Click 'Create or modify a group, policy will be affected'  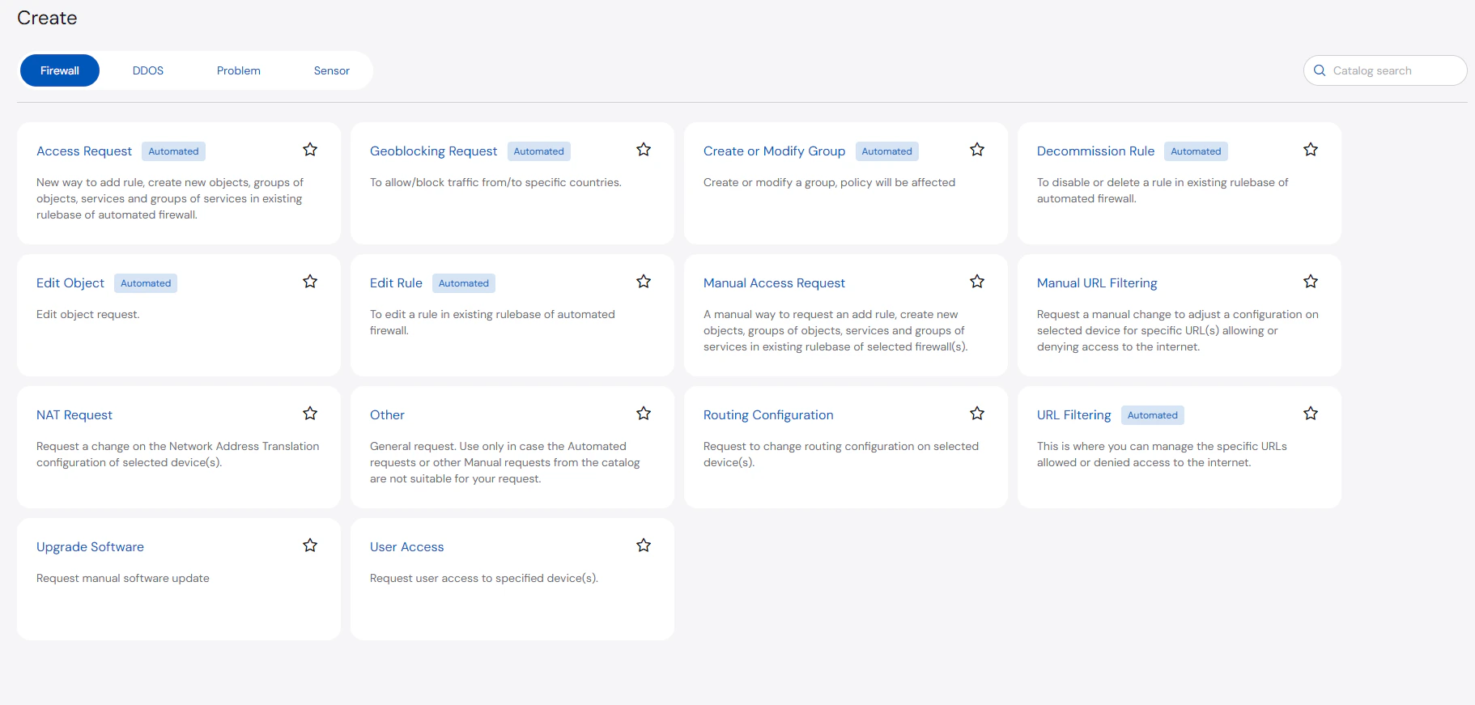pos(829,182)
